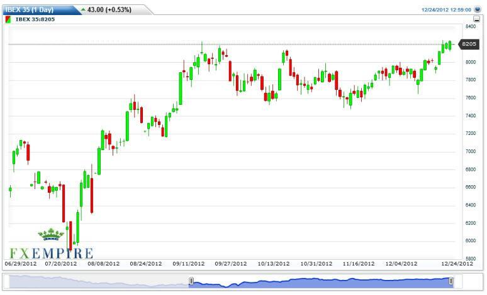Click the FXEMPIRE watermark text

(x=51, y=253)
